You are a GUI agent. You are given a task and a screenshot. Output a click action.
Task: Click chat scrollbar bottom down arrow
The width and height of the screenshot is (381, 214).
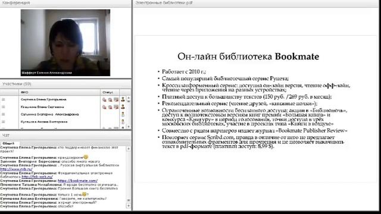point(129,206)
